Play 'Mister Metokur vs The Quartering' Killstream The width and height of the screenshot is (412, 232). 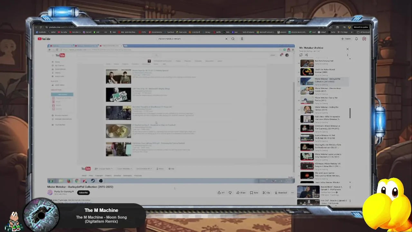pos(323,128)
